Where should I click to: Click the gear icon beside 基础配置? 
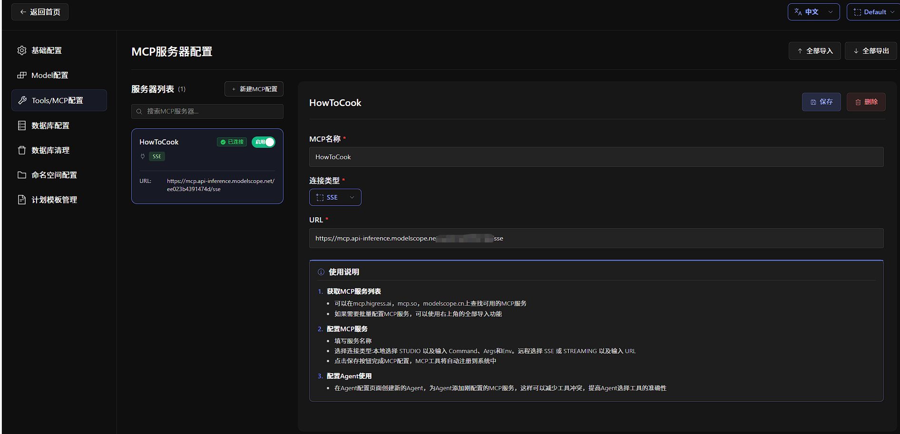point(22,50)
